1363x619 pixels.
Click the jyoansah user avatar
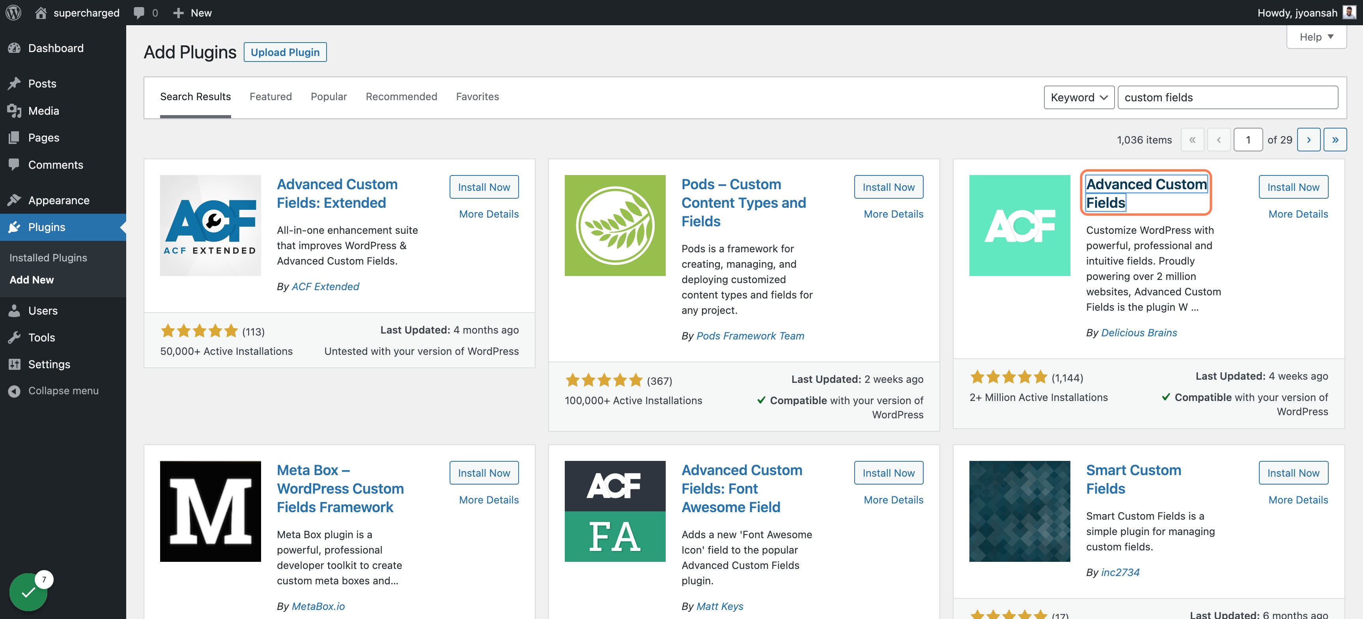[1349, 12]
